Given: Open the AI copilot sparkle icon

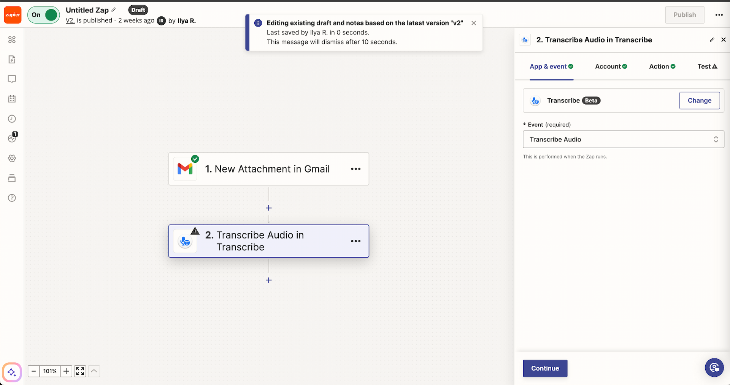Looking at the screenshot, I should pyautogui.click(x=12, y=372).
